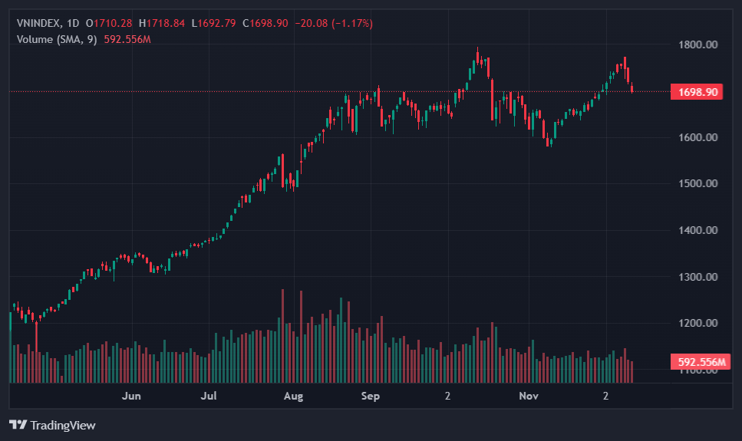Select the Aug marker on time axis
The height and width of the screenshot is (441, 742).
(293, 397)
